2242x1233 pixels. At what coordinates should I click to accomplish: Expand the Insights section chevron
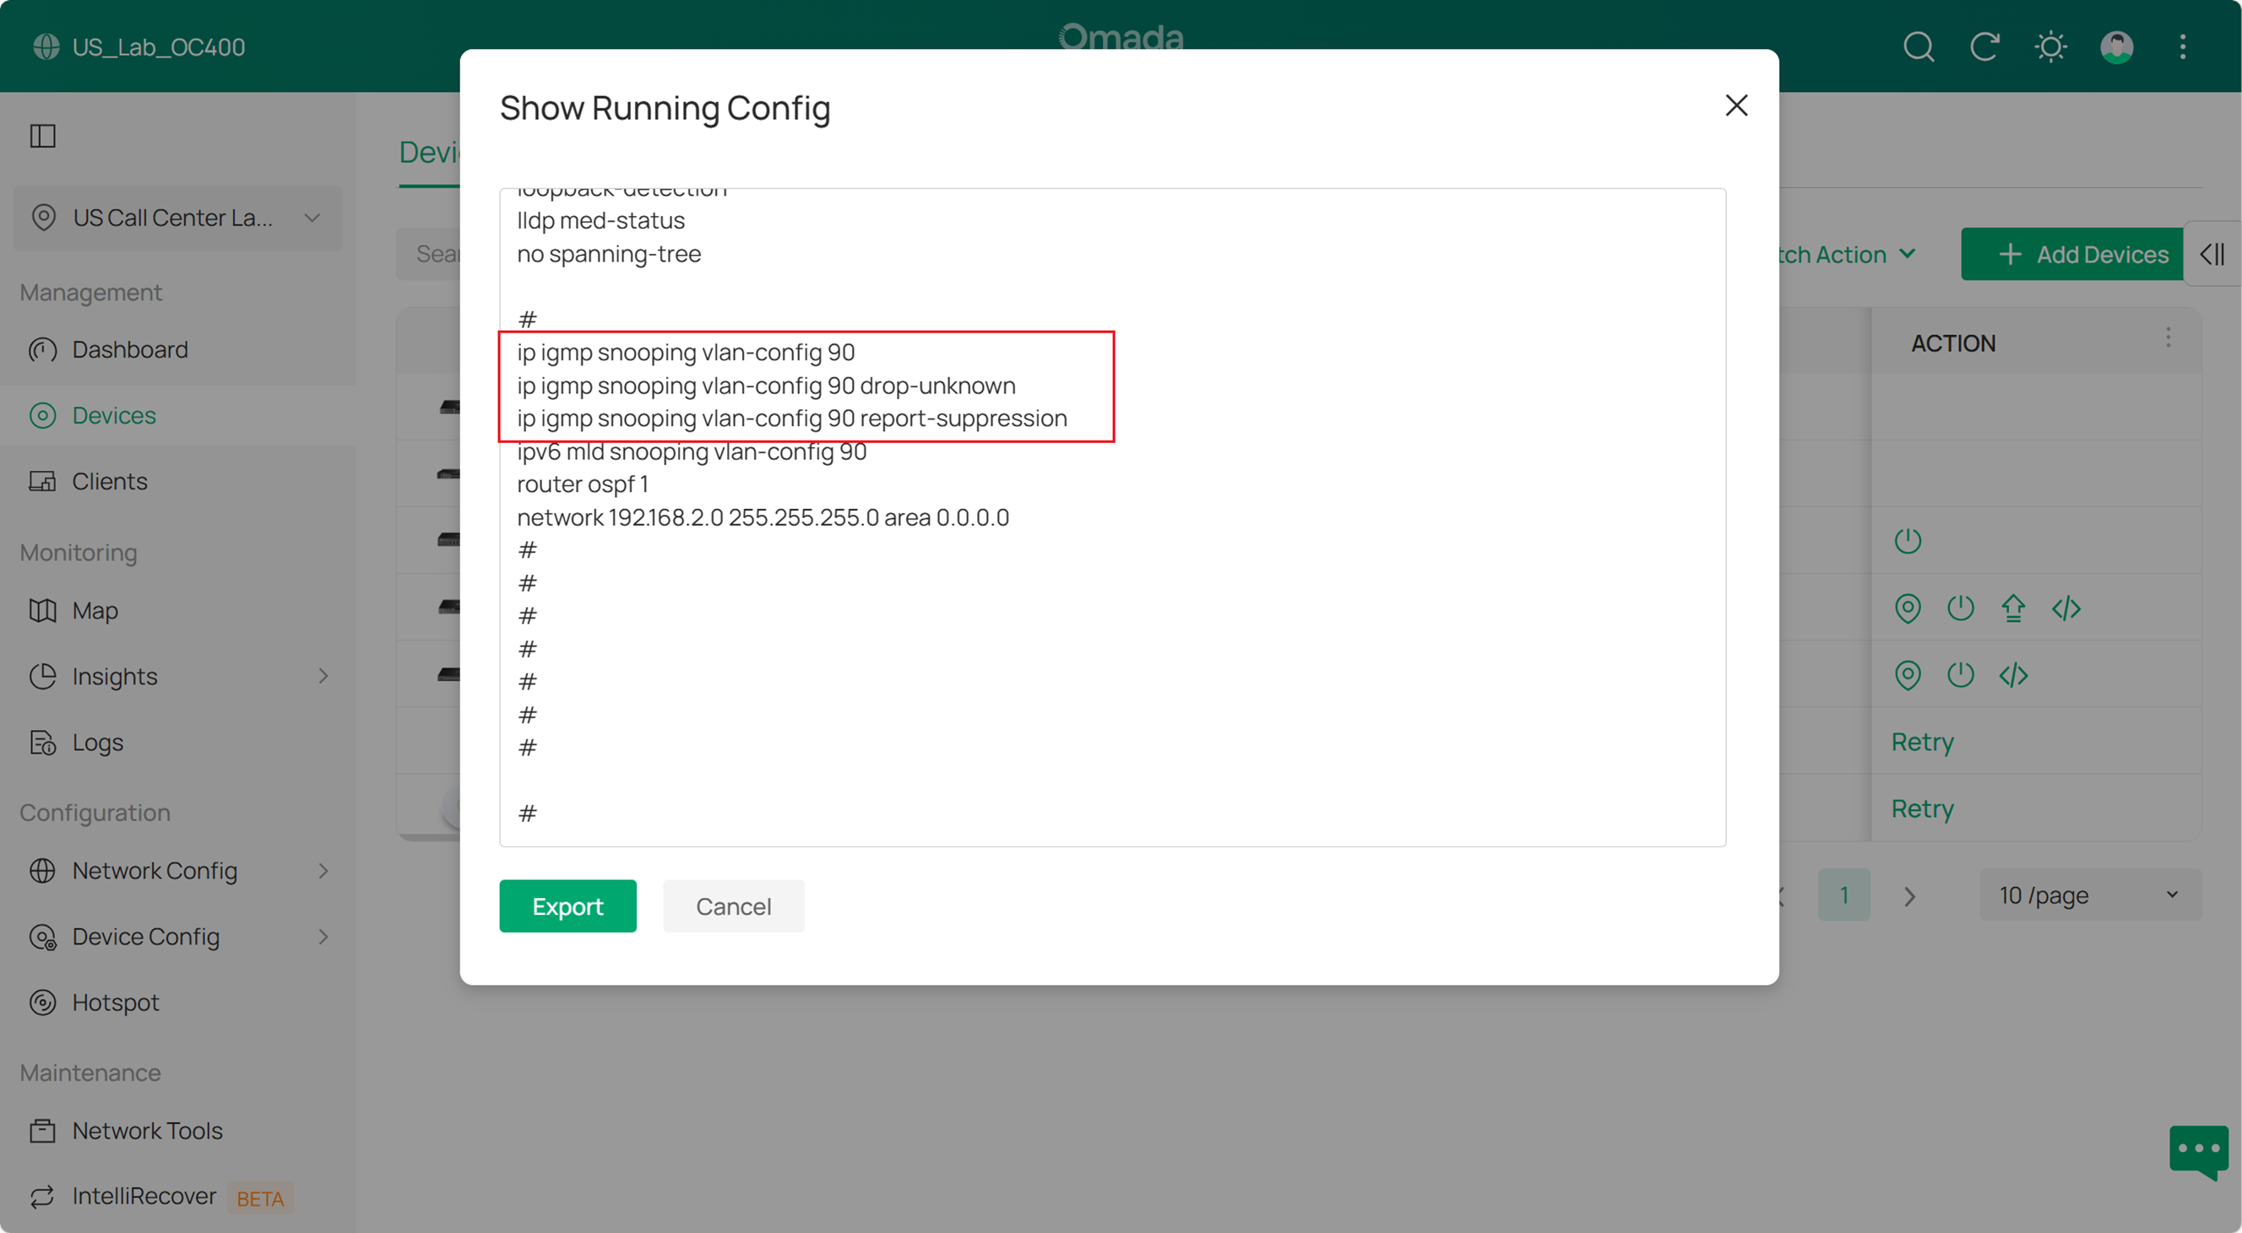323,676
